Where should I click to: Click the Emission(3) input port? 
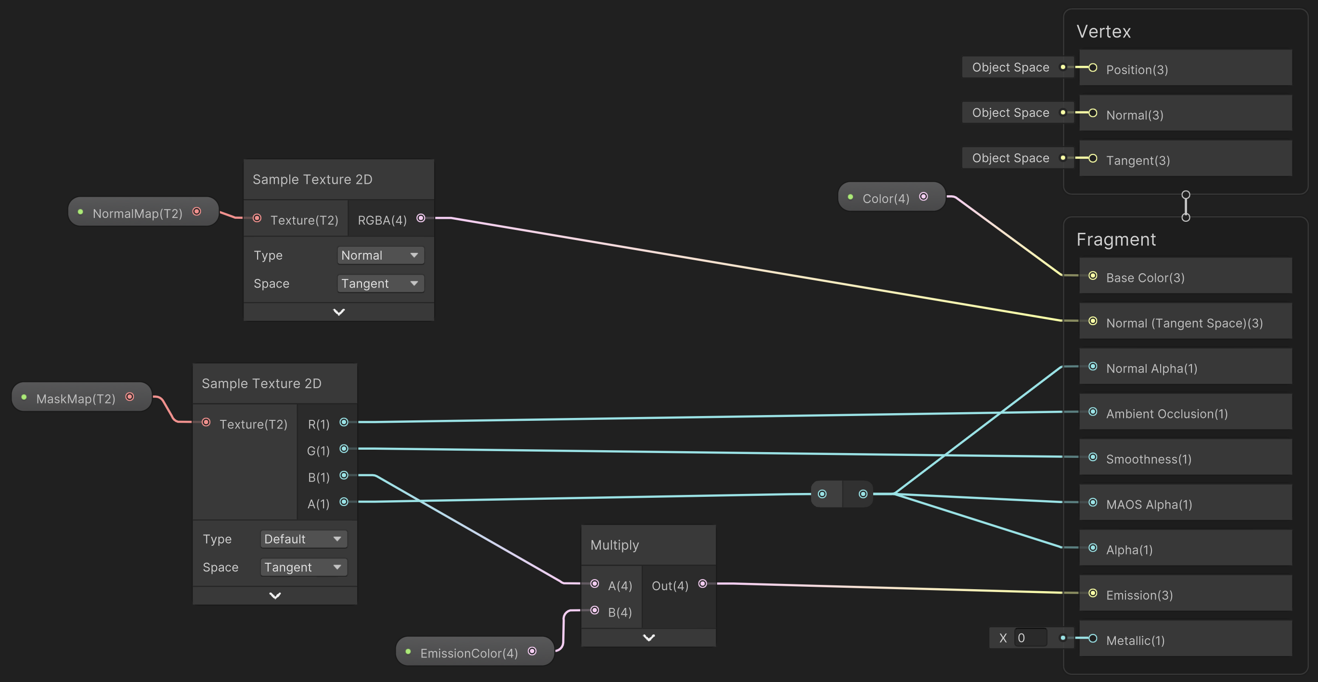coord(1092,594)
